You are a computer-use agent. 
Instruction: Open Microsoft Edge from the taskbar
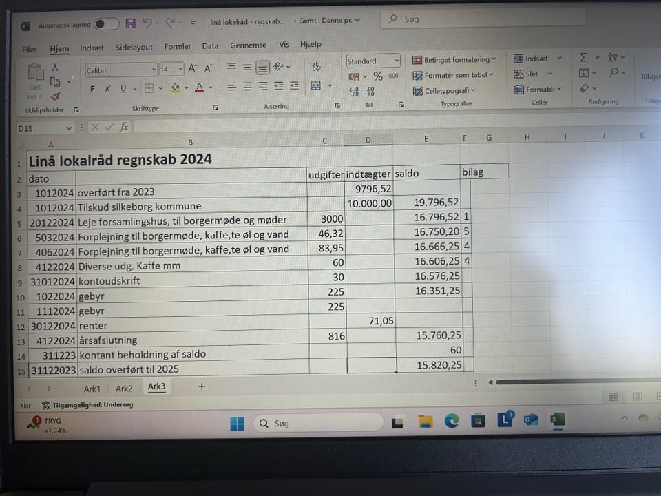(x=452, y=421)
